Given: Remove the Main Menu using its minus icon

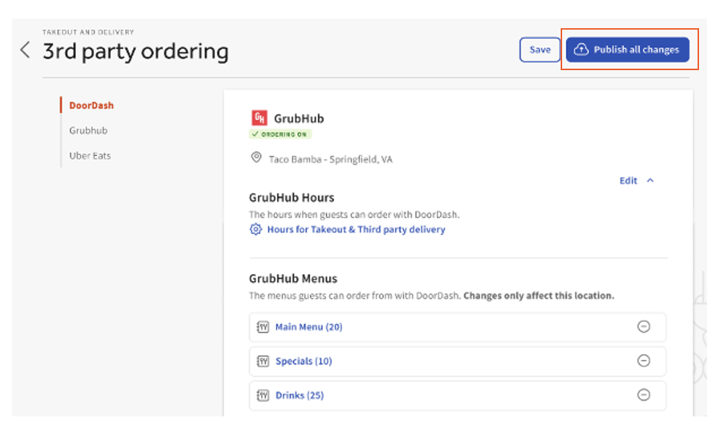Looking at the screenshot, I should [x=644, y=327].
